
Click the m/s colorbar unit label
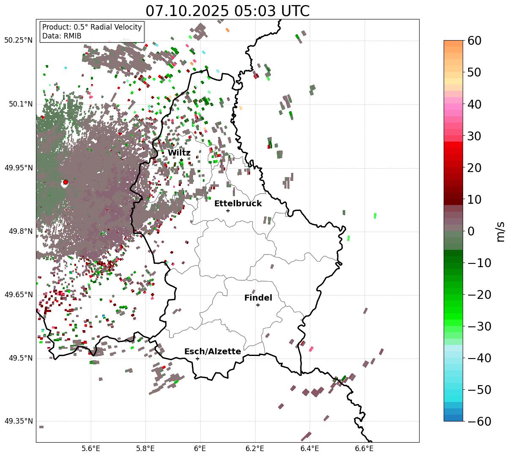coord(501,231)
